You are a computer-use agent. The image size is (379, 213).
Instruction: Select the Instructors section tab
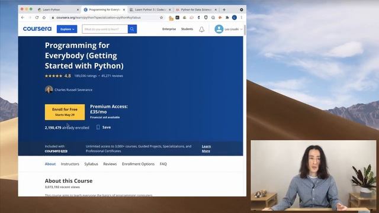pyautogui.click(x=70, y=164)
